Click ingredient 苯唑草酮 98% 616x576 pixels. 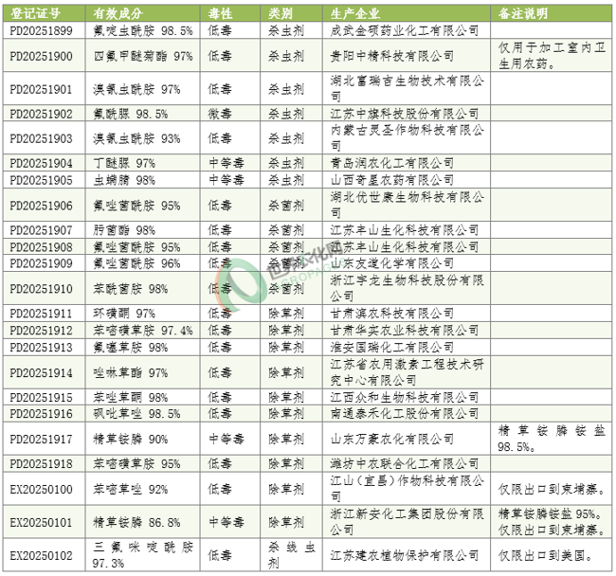131,397
